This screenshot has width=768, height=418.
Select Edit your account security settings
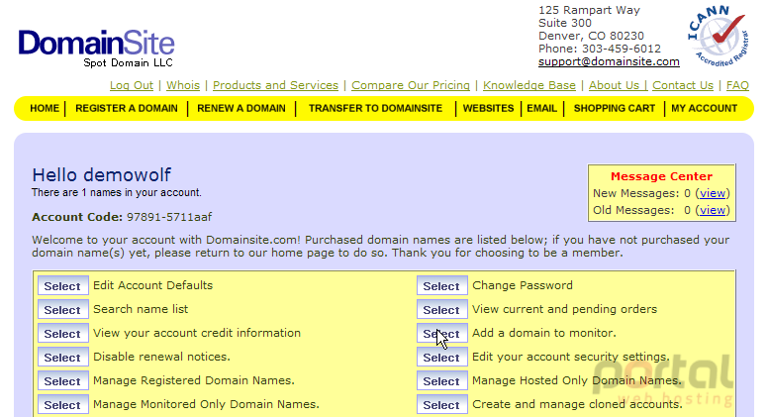pos(441,358)
